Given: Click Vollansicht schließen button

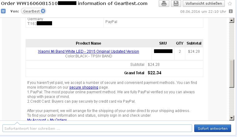Looking at the screenshot, I should pos(204,3).
